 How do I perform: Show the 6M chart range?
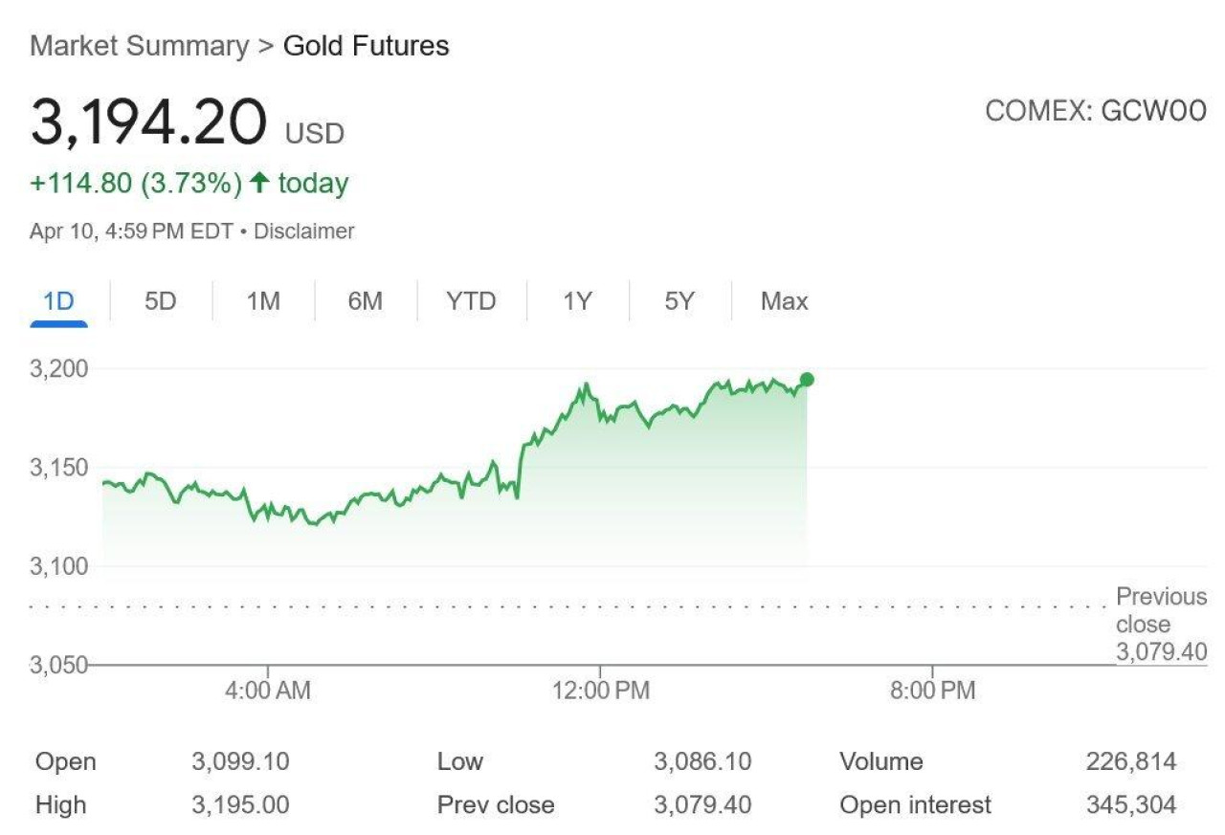pos(365,302)
